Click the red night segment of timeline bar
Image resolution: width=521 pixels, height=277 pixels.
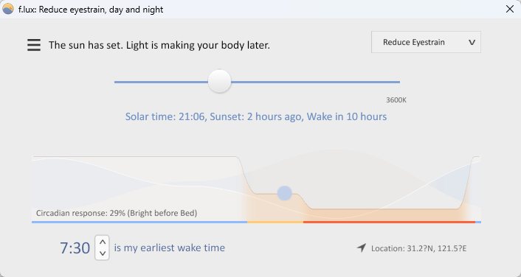pos(389,222)
